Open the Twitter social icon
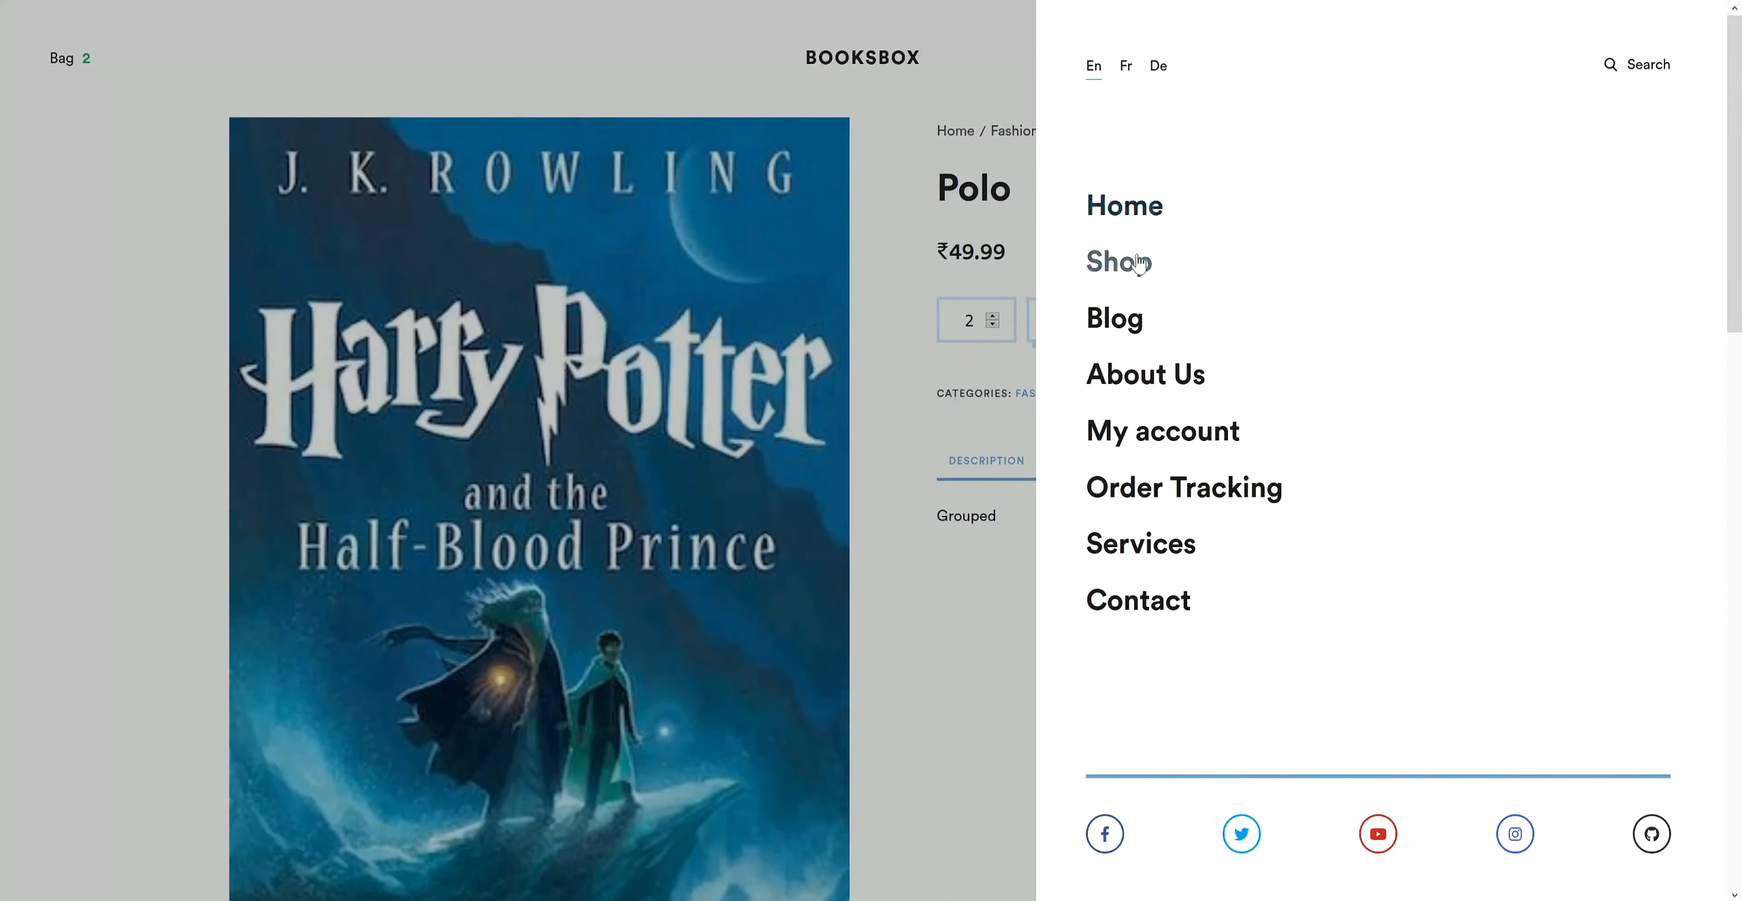The image size is (1742, 901). [1241, 834]
